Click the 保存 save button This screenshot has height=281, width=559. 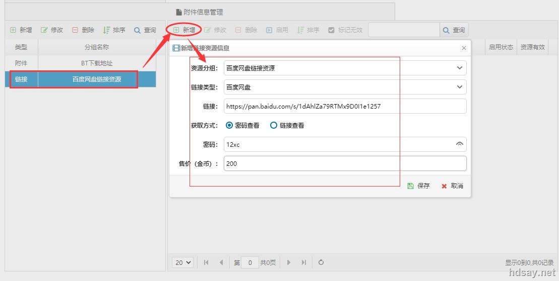coord(418,186)
